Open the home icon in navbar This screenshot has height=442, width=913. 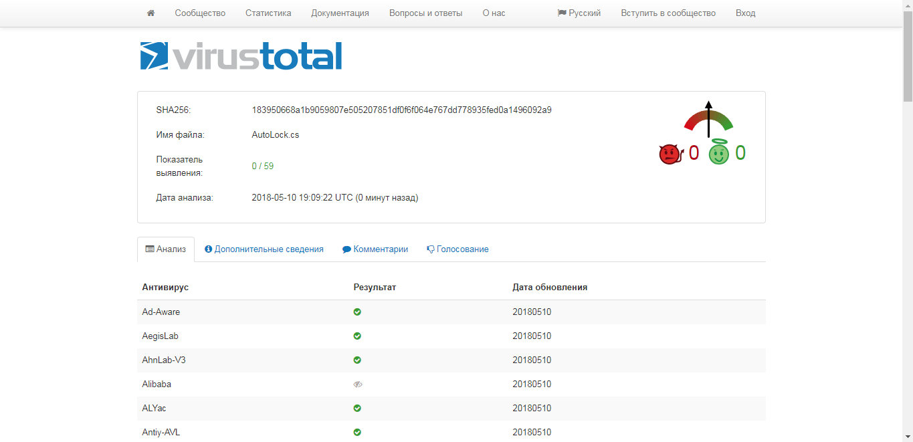pyautogui.click(x=150, y=13)
